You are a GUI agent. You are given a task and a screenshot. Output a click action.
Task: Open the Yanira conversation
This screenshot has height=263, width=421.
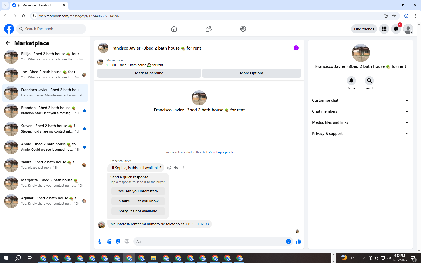(x=45, y=165)
